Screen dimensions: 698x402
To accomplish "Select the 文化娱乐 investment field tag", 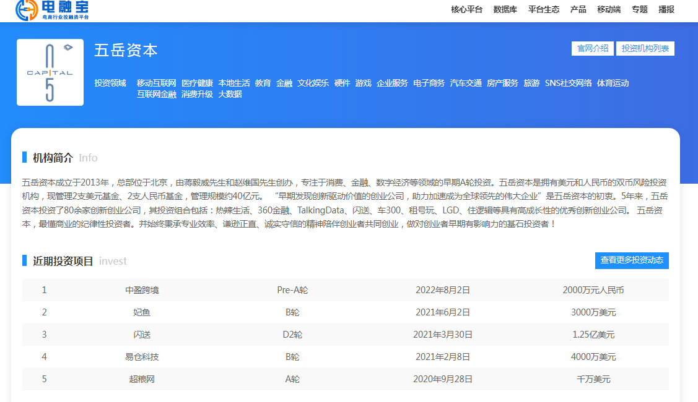I will coord(313,83).
